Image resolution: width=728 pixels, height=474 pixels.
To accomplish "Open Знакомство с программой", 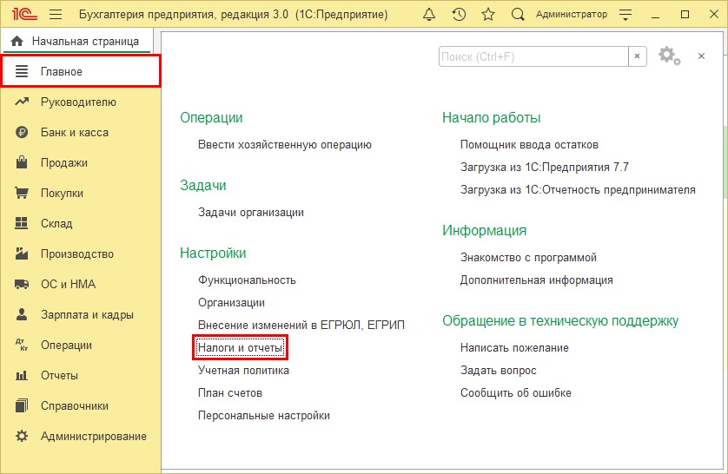I will [528, 258].
